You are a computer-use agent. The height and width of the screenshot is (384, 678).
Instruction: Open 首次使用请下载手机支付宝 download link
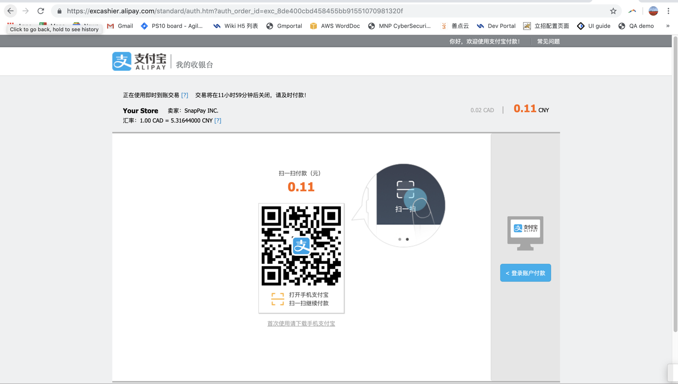(x=301, y=324)
